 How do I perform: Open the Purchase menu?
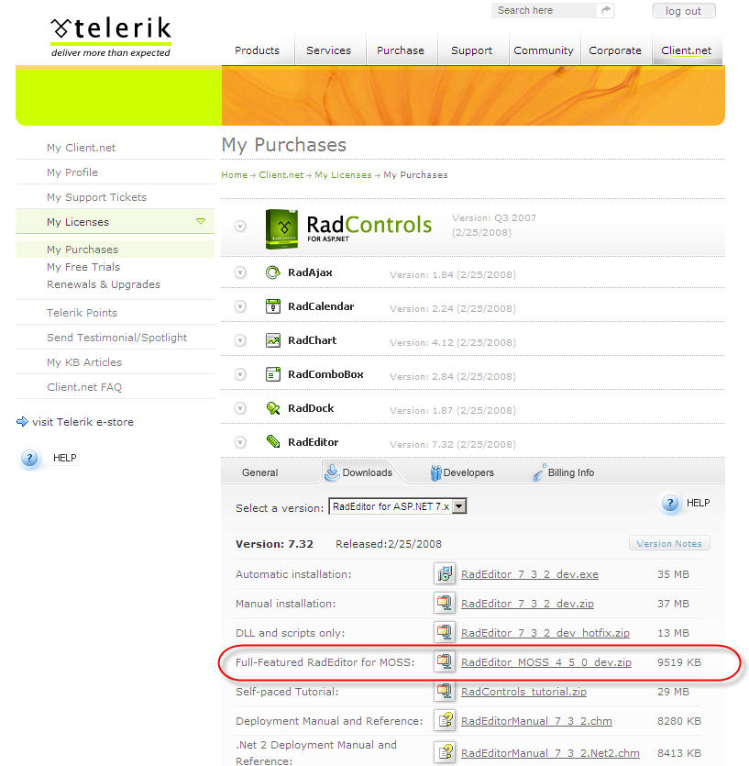(401, 50)
